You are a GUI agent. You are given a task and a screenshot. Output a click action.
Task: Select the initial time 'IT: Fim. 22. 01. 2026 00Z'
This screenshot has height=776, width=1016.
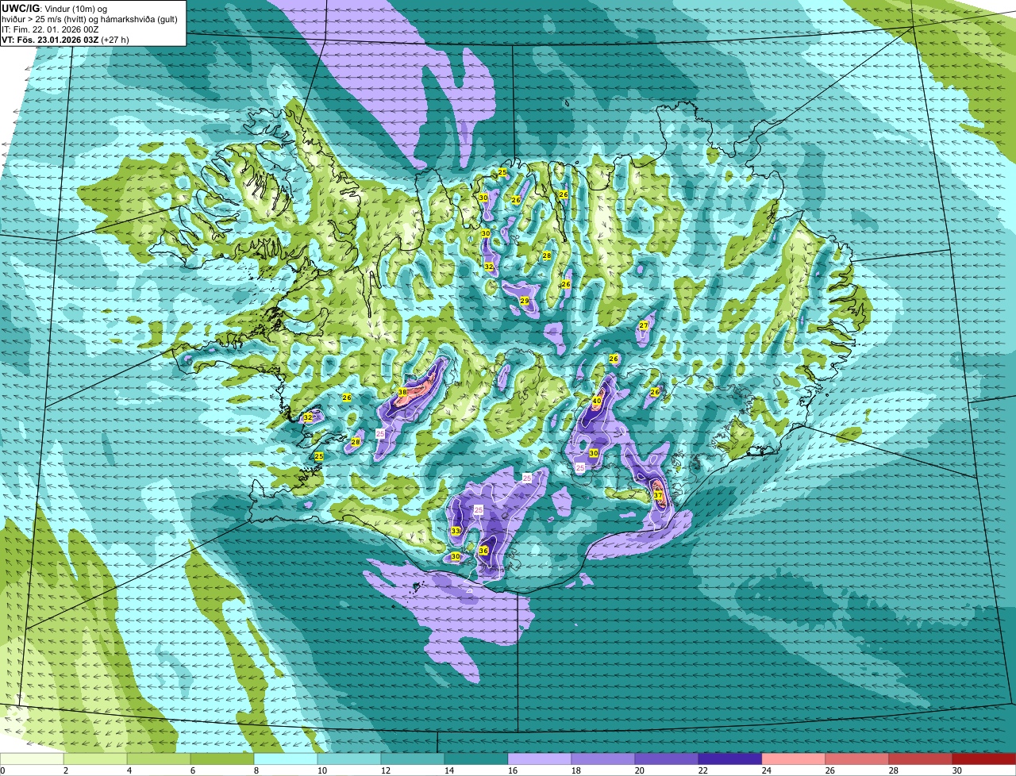coord(51,29)
